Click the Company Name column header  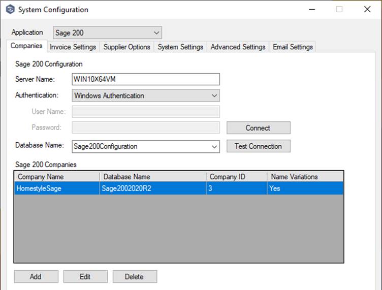(57, 177)
